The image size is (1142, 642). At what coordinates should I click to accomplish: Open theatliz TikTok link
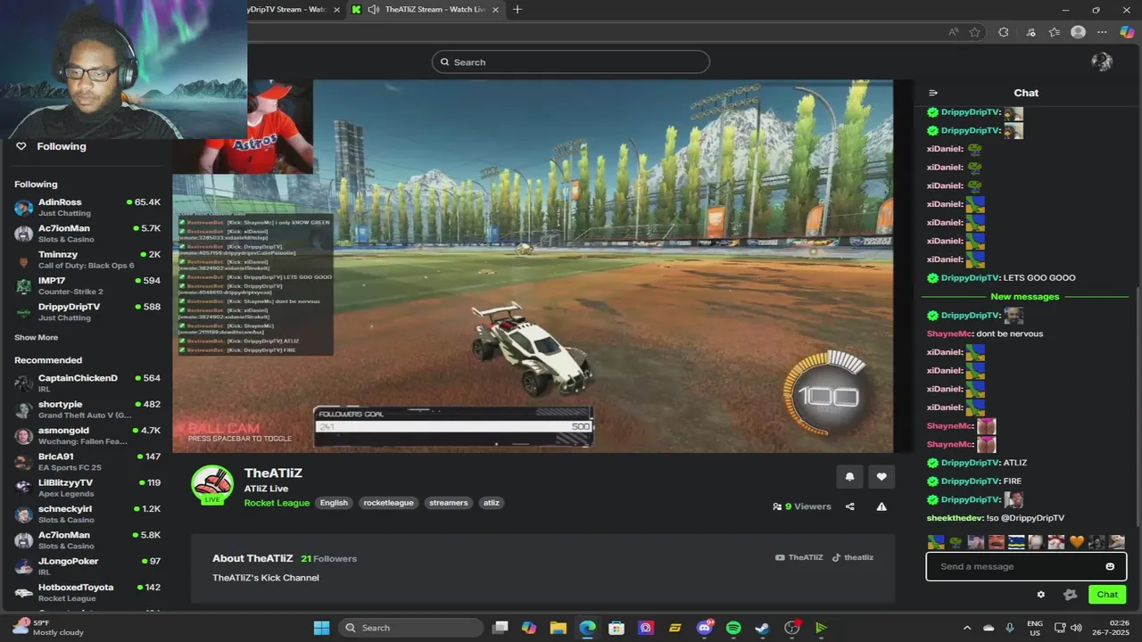coord(853,557)
